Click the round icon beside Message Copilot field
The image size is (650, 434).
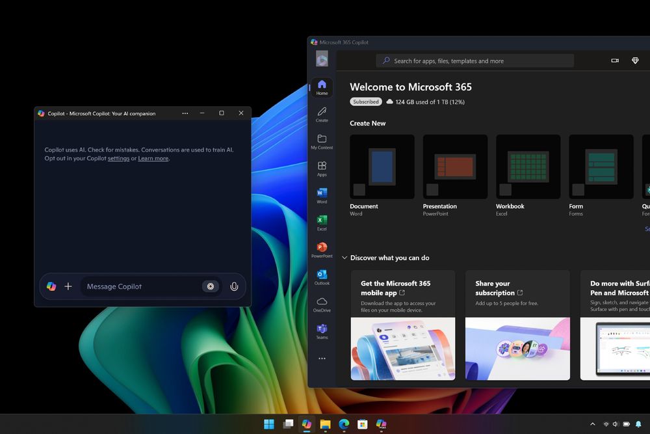coord(211,286)
